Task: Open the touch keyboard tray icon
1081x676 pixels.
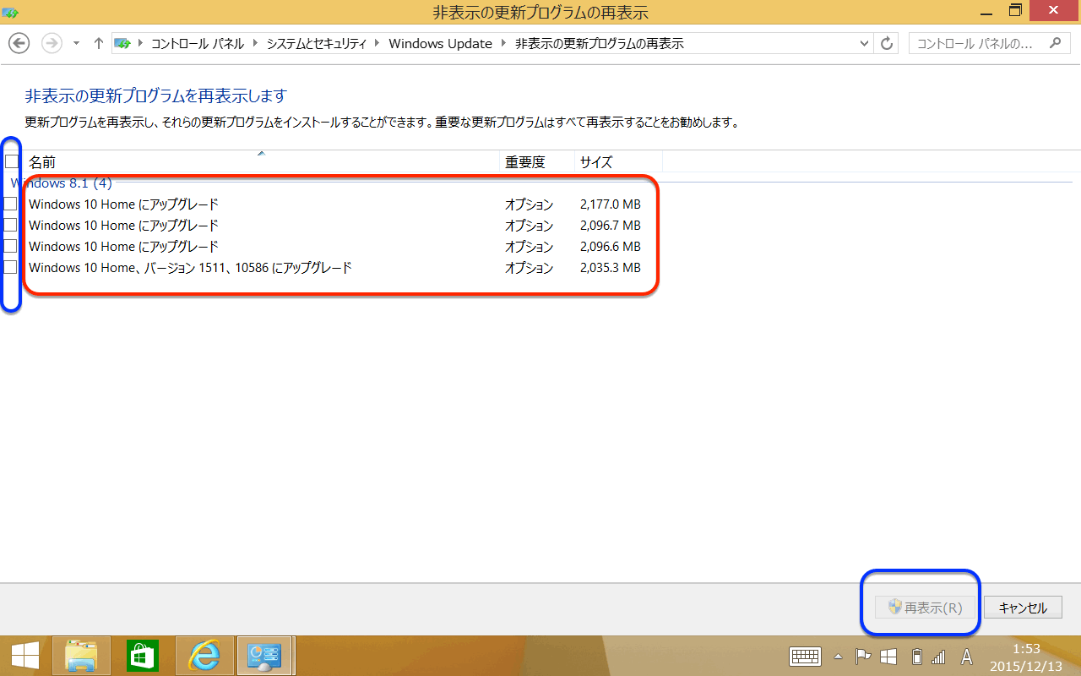Action: (x=805, y=657)
